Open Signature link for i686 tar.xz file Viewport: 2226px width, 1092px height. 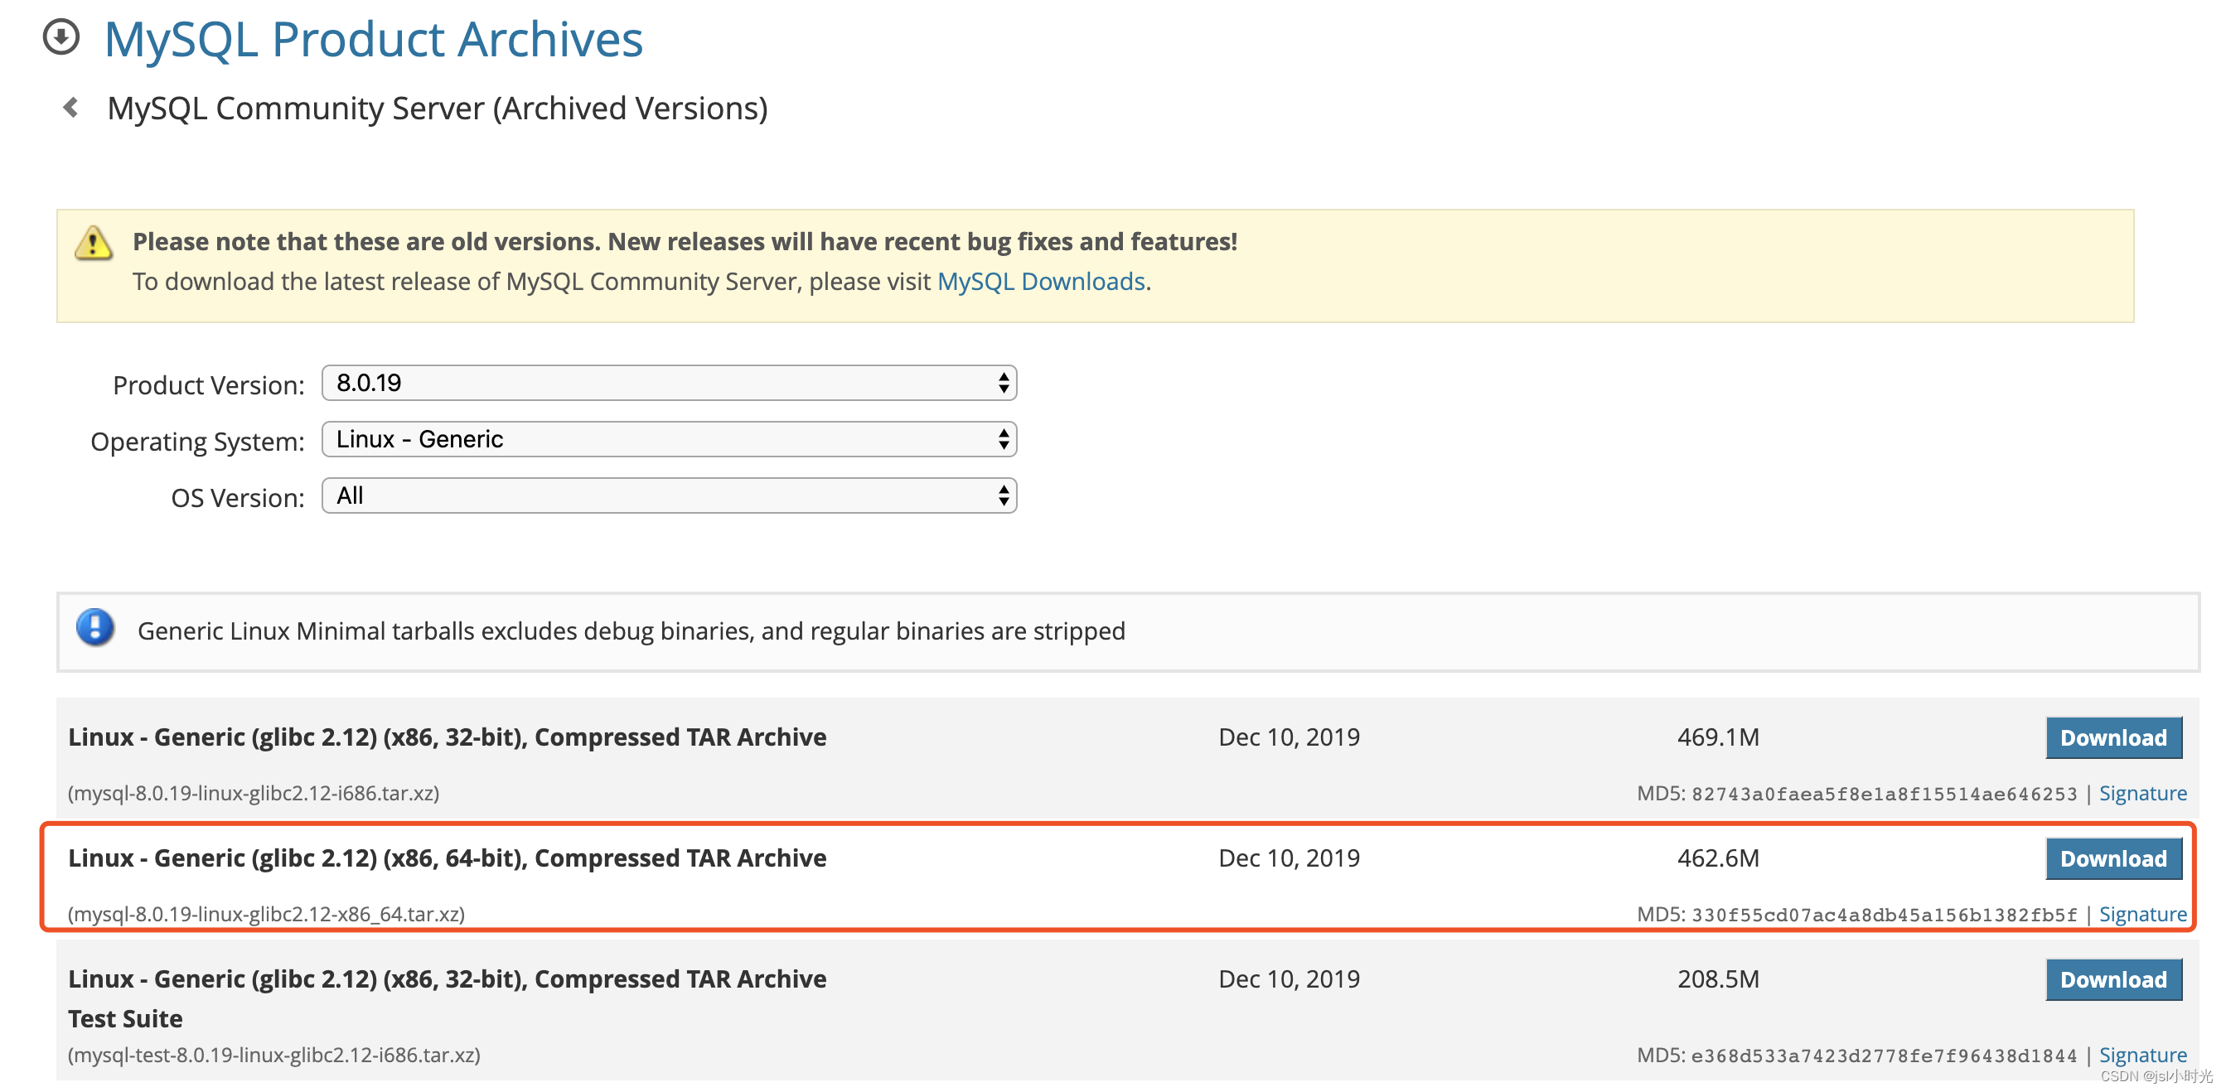[x=2142, y=793]
